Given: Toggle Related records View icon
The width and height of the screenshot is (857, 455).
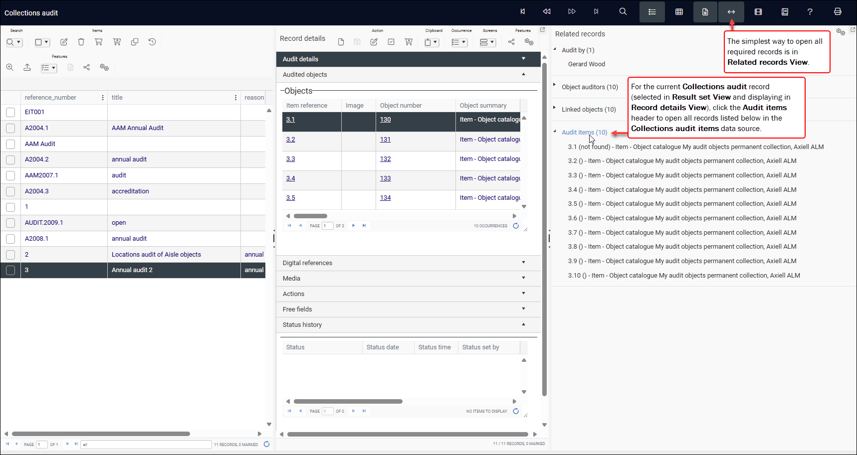Looking at the screenshot, I should point(731,12).
